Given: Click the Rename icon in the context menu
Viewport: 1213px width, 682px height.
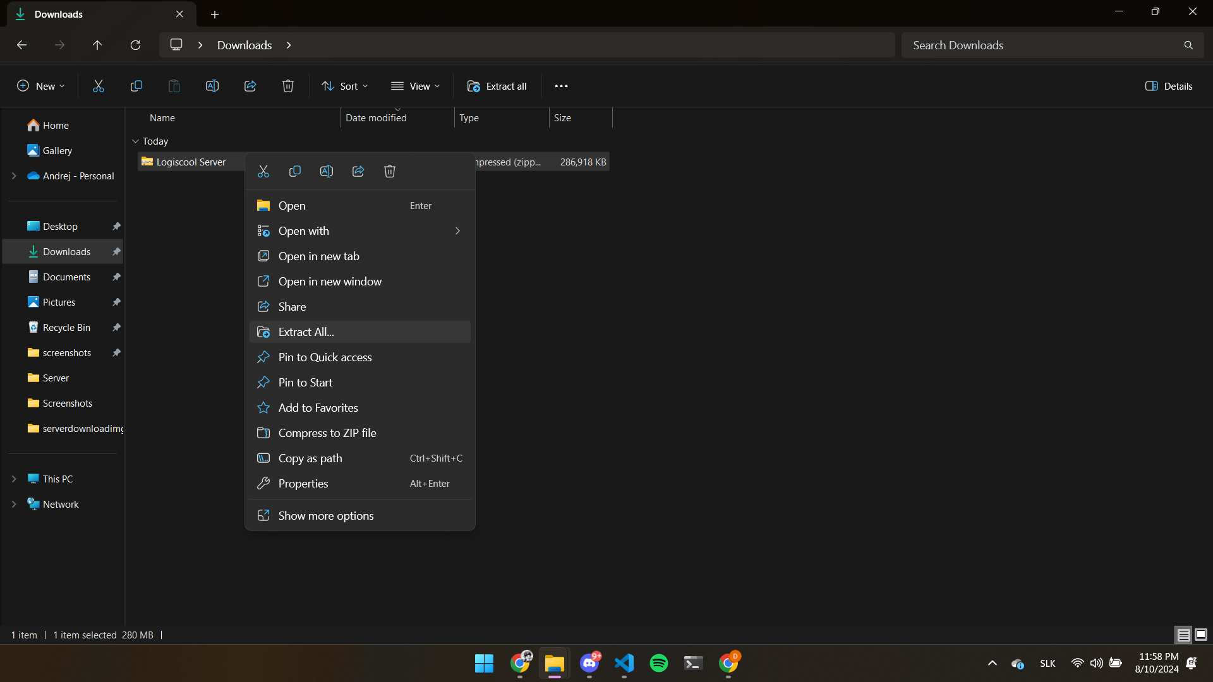Looking at the screenshot, I should pyautogui.click(x=327, y=171).
